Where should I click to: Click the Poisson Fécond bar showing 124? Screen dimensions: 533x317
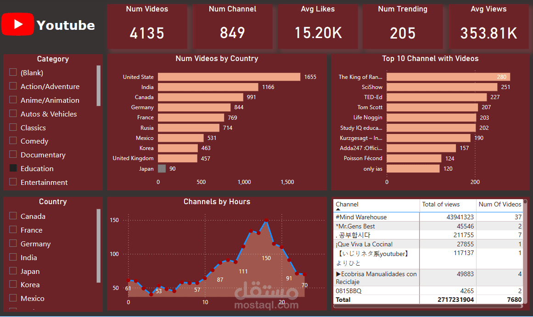pyautogui.click(x=414, y=158)
